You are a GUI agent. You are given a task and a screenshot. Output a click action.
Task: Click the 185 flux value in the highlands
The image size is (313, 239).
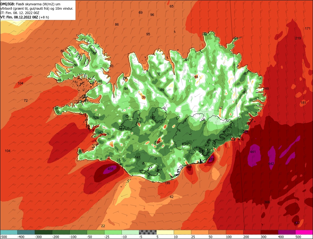157,142
